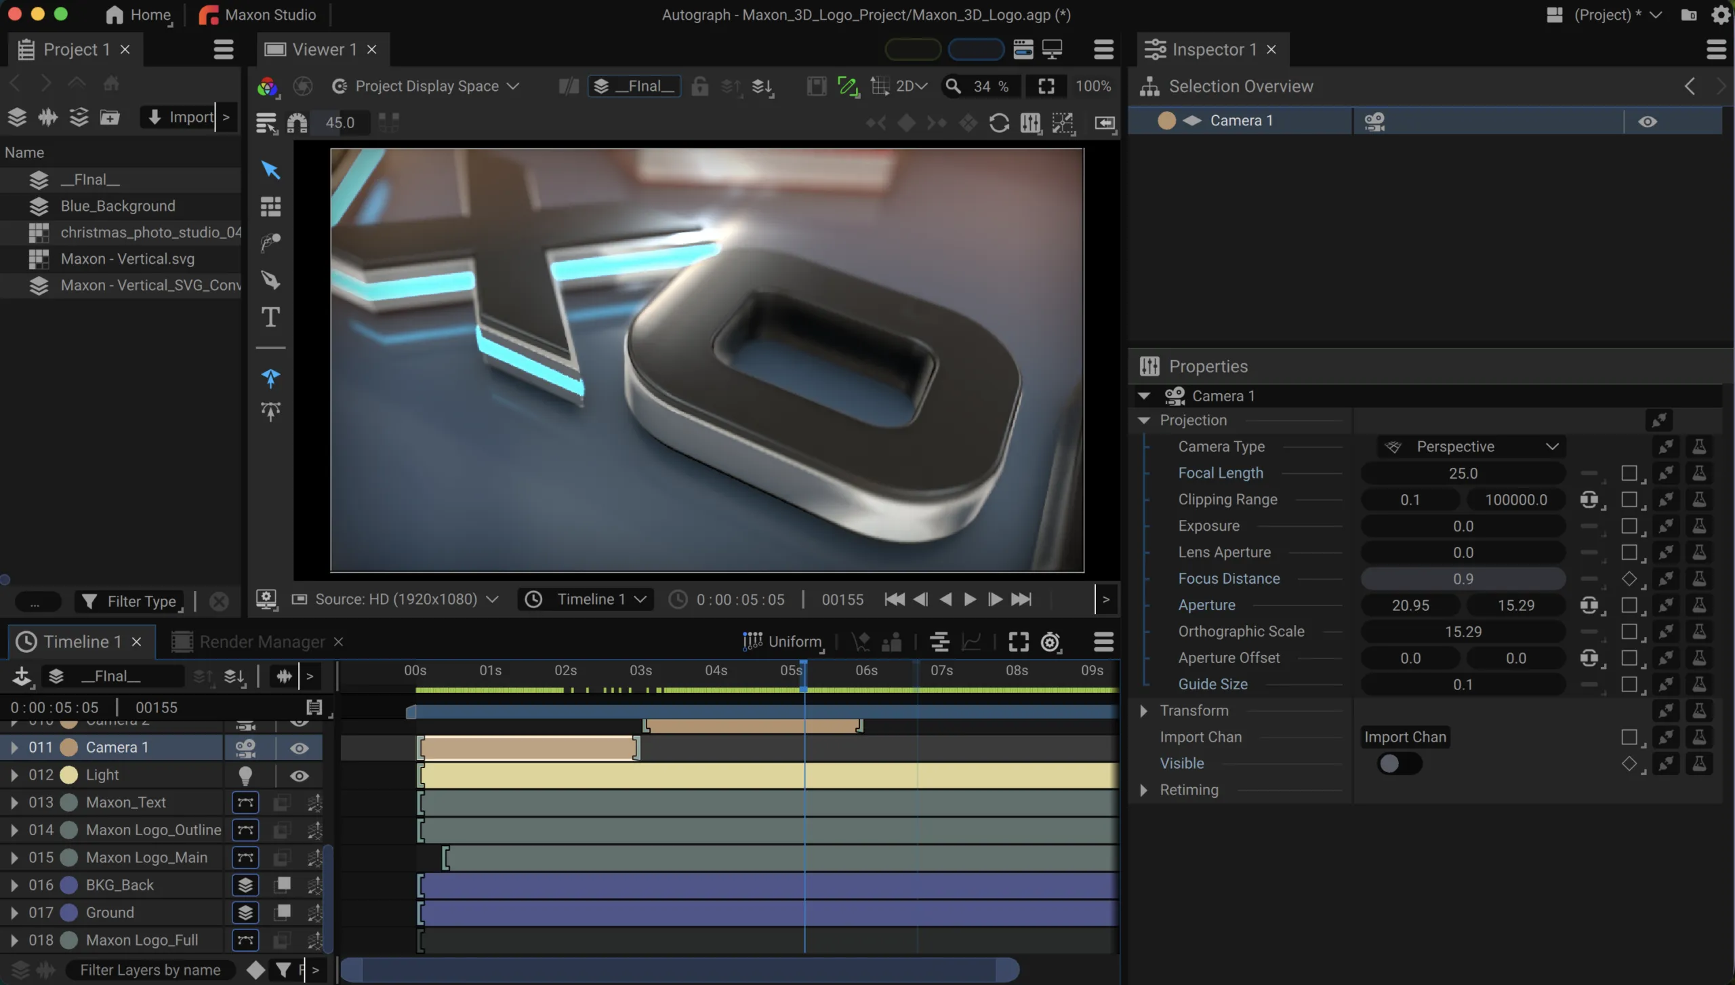This screenshot has height=985, width=1735.
Task: Open the Home tab
Action: (140, 15)
